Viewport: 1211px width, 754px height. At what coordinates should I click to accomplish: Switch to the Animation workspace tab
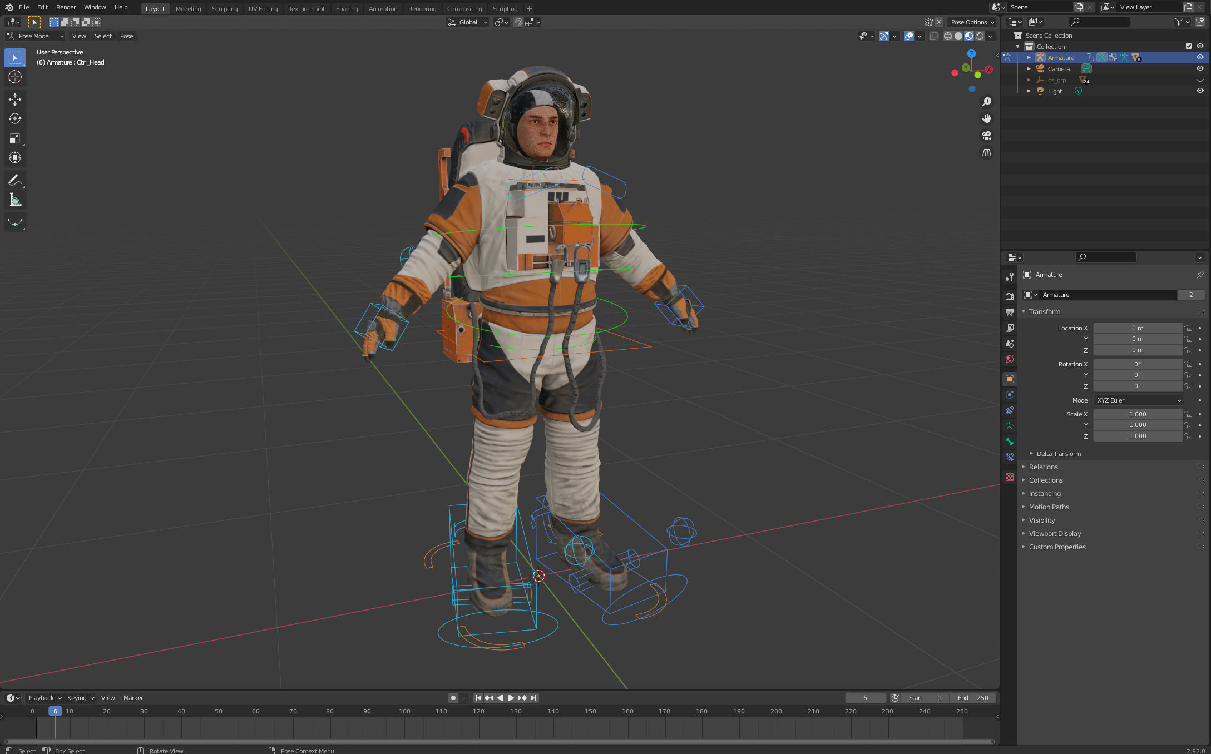383,8
